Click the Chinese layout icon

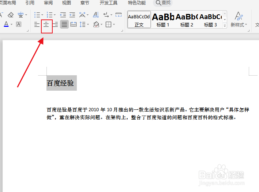coord(82,15)
